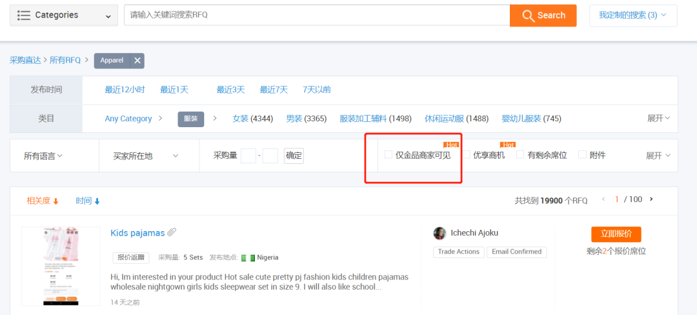Filter by 最近1天 publish time
This screenshot has height=315, width=697.
click(x=174, y=90)
